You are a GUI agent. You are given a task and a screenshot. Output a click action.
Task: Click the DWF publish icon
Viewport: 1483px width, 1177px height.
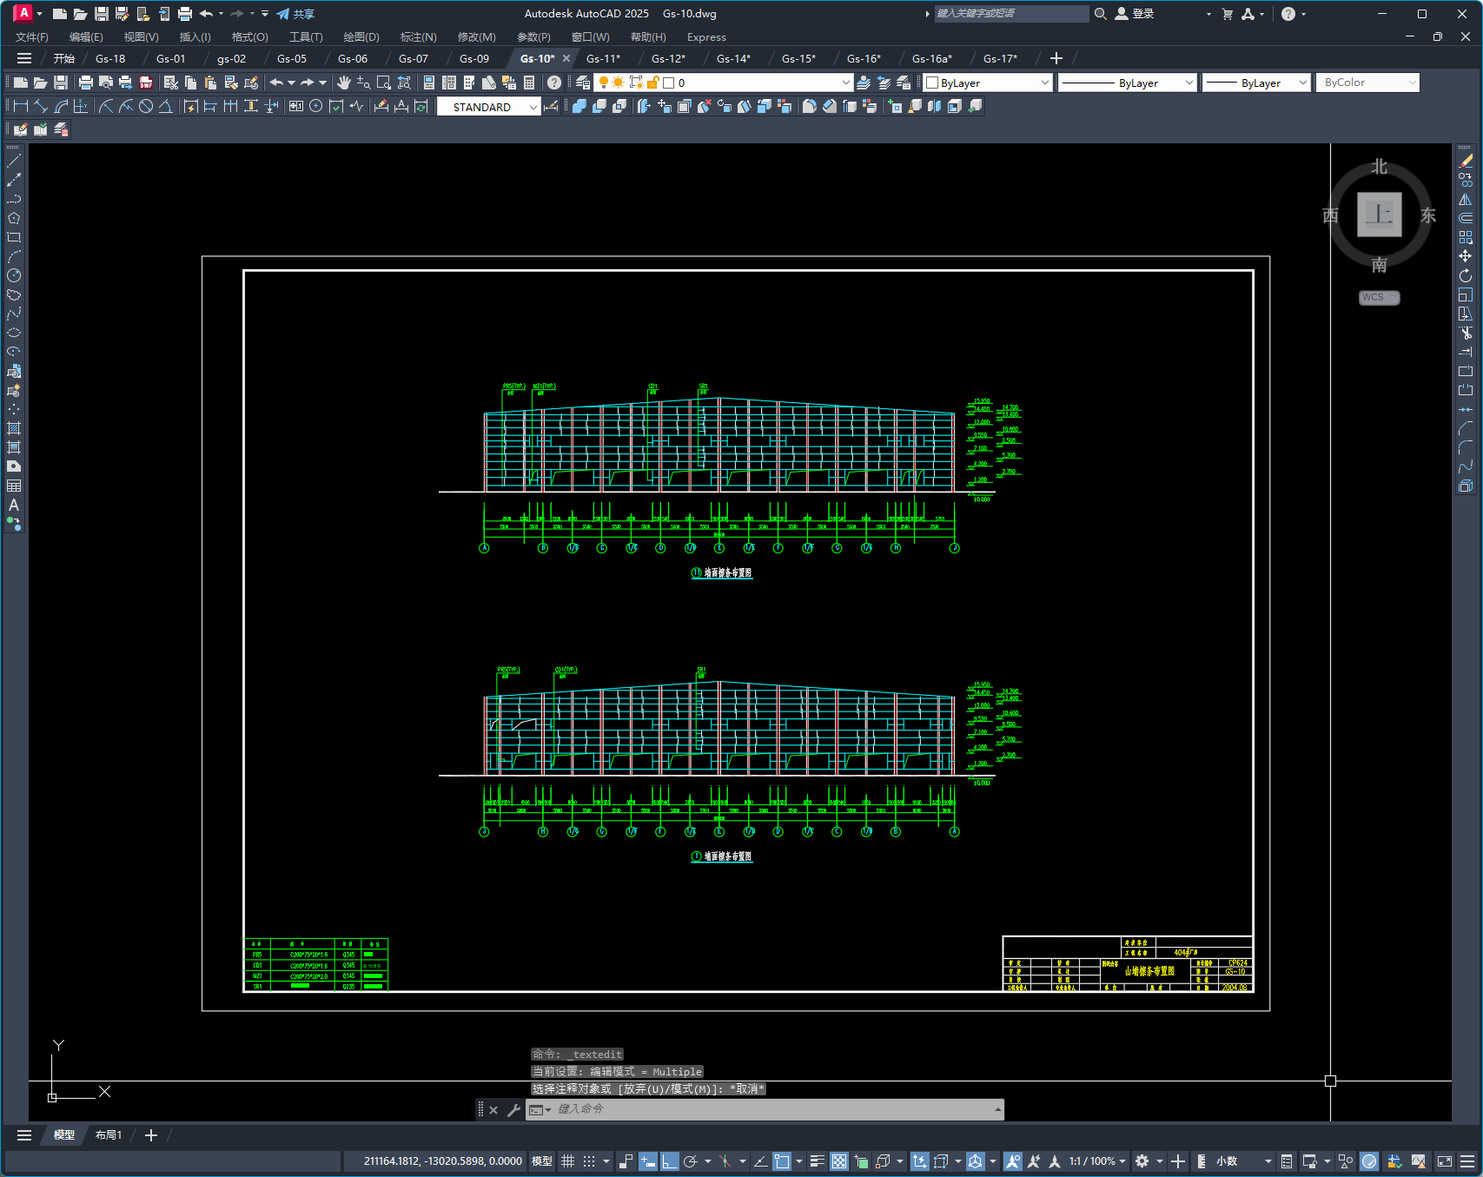point(146,83)
